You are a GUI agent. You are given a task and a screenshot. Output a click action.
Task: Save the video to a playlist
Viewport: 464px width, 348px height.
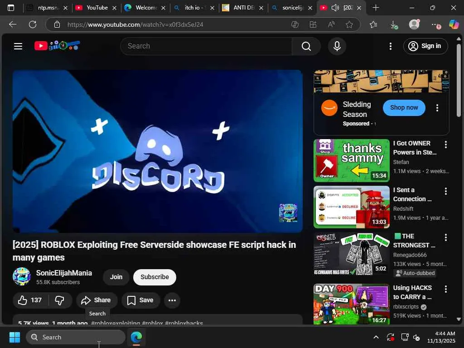tap(140, 300)
